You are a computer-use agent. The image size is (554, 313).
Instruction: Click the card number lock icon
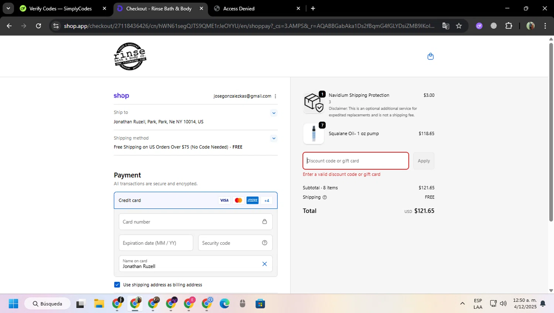264,222
